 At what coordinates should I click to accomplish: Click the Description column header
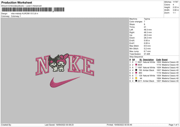click(148, 60)
